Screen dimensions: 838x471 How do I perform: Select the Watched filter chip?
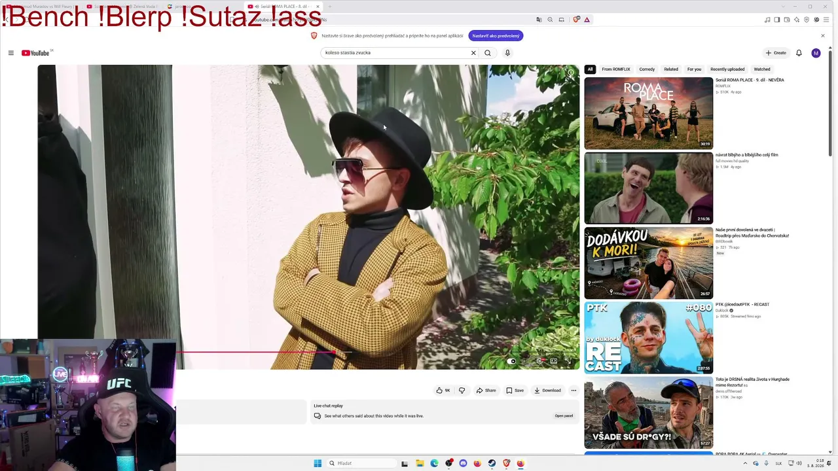pyautogui.click(x=762, y=69)
